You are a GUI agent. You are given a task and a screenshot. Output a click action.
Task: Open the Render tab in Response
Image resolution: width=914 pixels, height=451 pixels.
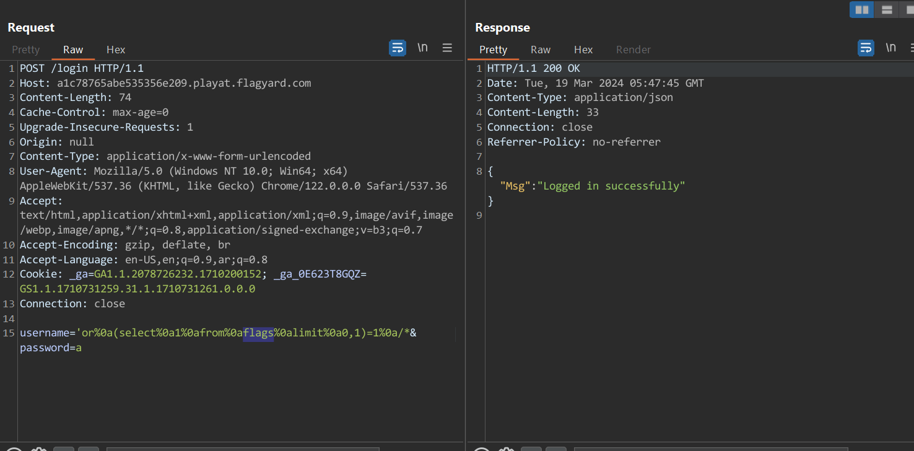click(x=633, y=50)
